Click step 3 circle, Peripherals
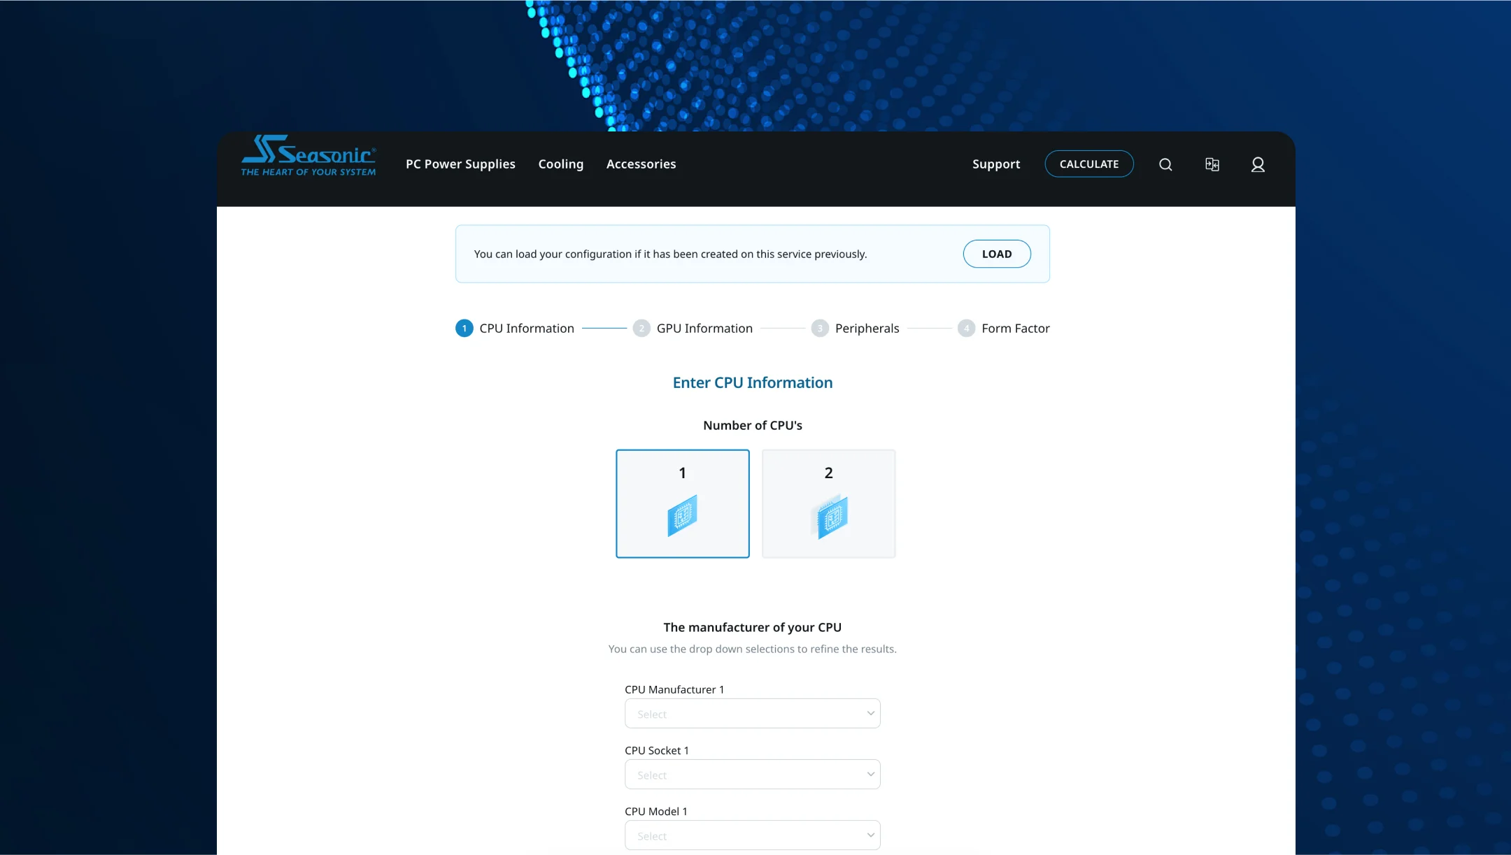The width and height of the screenshot is (1511, 855). (x=820, y=329)
